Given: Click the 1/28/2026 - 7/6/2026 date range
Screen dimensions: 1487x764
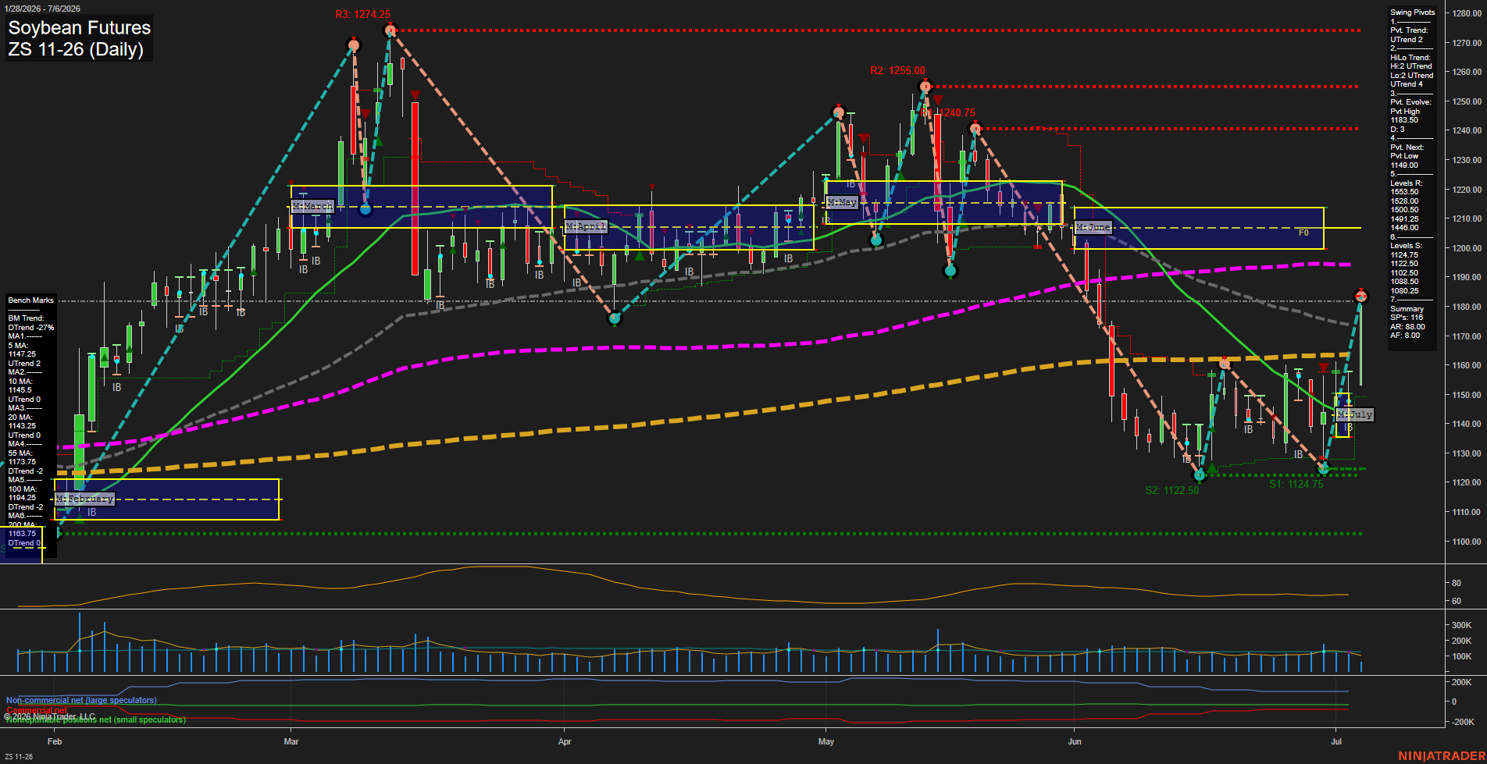Looking at the screenshot, I should pyautogui.click(x=41, y=9).
